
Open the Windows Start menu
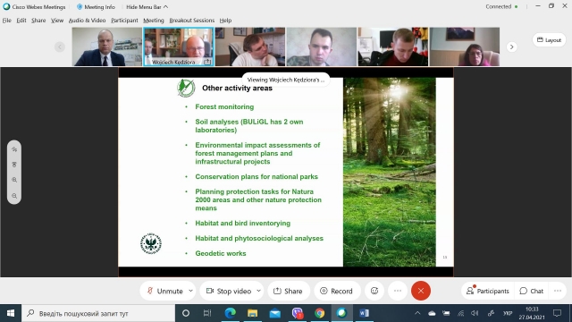pos(11,313)
